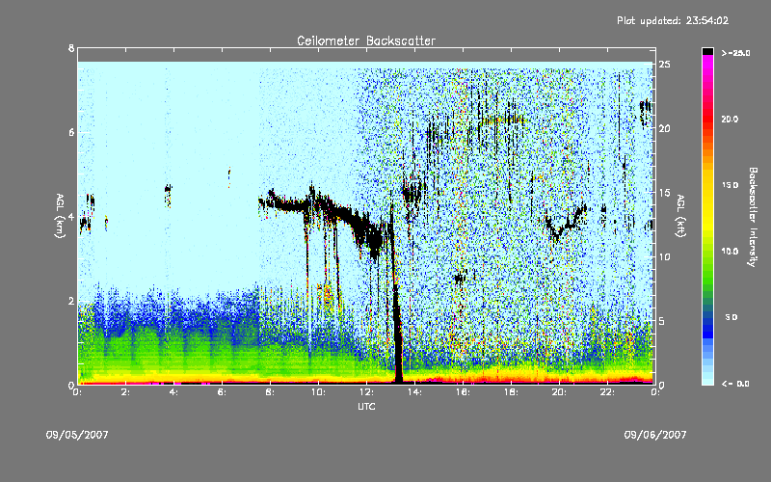Select the 2 tick on the km axis
The height and width of the screenshot is (482, 771).
click(x=71, y=301)
